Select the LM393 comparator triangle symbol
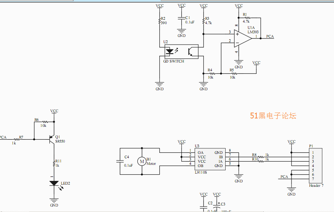This screenshot has height=212, width=334. tap(242, 38)
